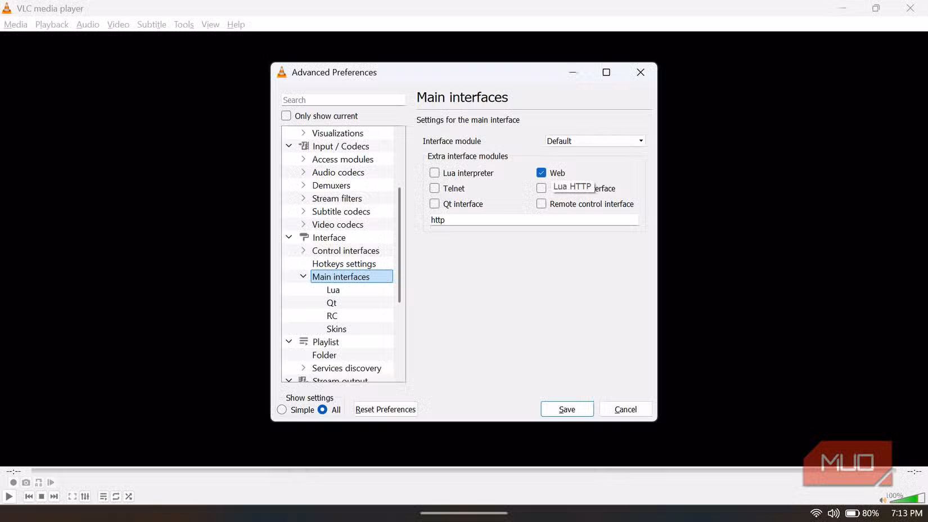Expand the Stream filters branch
Image resolution: width=928 pixels, height=522 pixels.
[303, 198]
